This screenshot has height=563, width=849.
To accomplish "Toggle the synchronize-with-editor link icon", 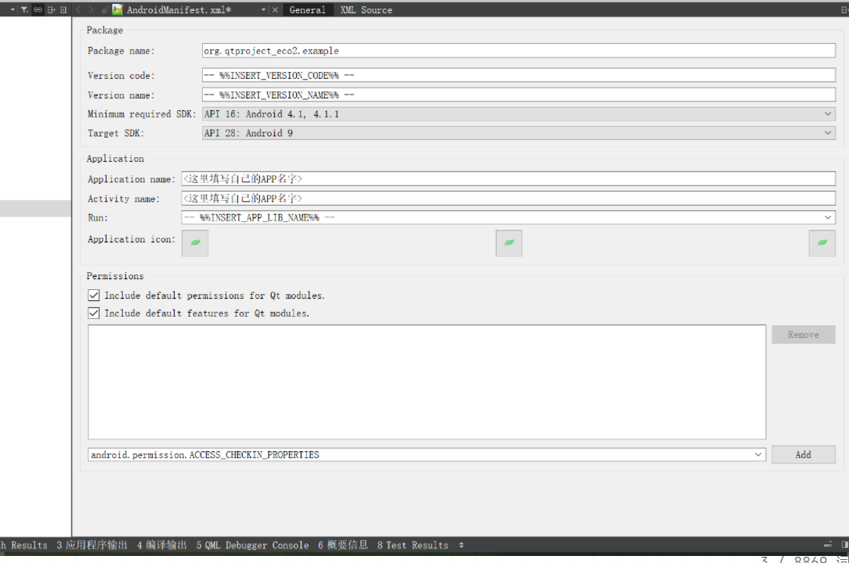I will click(x=38, y=10).
